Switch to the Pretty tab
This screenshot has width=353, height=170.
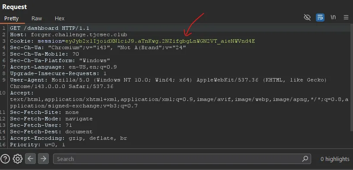point(12,19)
